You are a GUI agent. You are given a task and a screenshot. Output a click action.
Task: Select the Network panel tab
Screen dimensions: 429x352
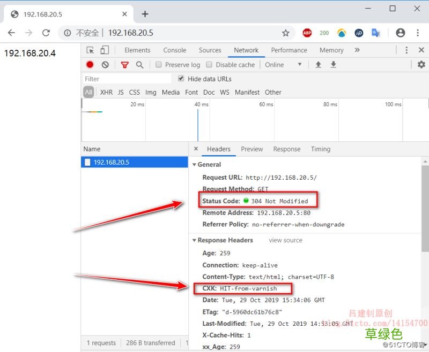click(x=246, y=50)
